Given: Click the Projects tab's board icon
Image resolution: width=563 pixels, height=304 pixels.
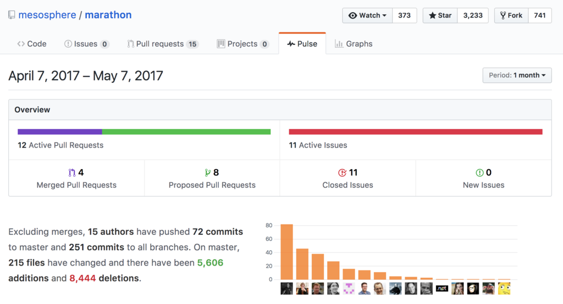Looking at the screenshot, I should (221, 44).
